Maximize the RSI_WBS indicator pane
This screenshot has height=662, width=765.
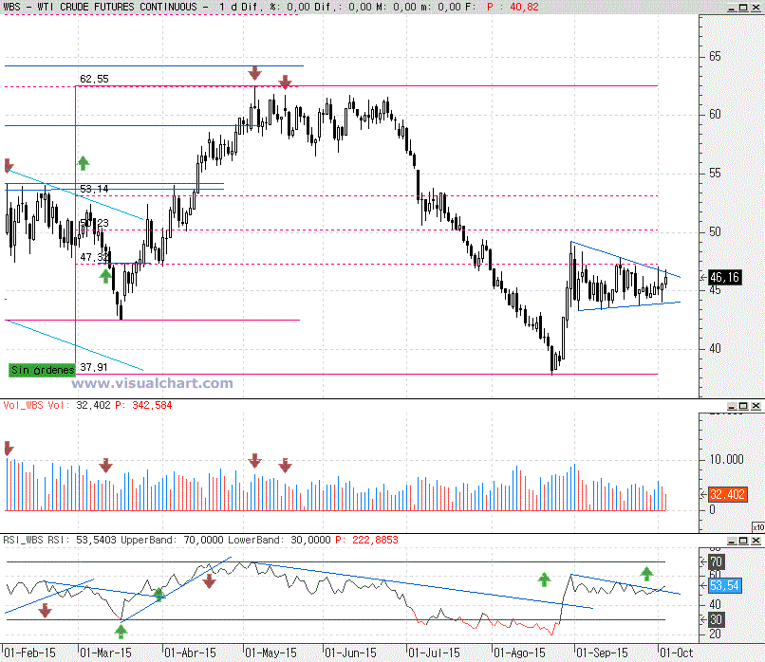pos(743,541)
